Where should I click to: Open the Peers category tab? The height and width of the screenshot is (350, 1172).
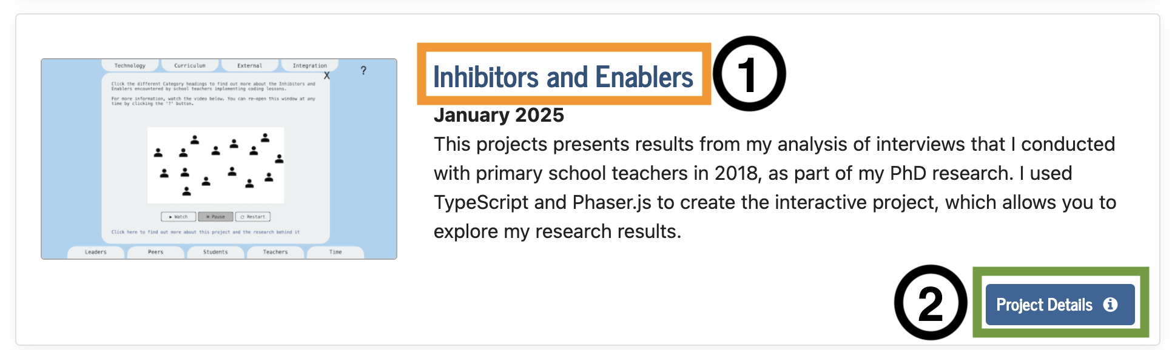155,253
